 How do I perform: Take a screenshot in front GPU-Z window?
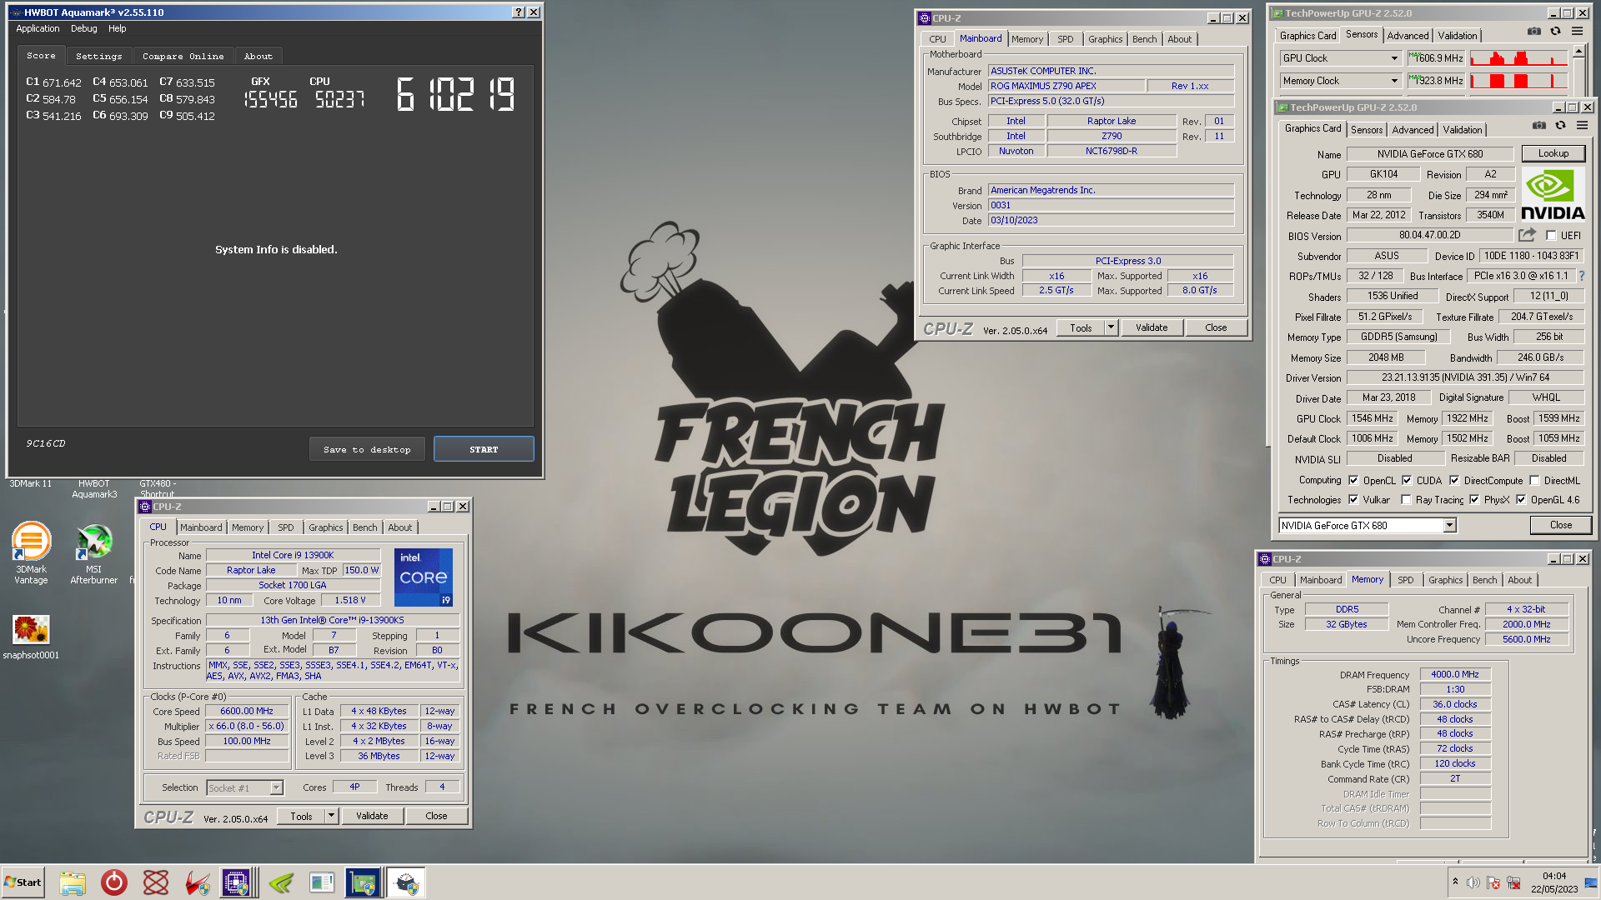tap(1538, 126)
